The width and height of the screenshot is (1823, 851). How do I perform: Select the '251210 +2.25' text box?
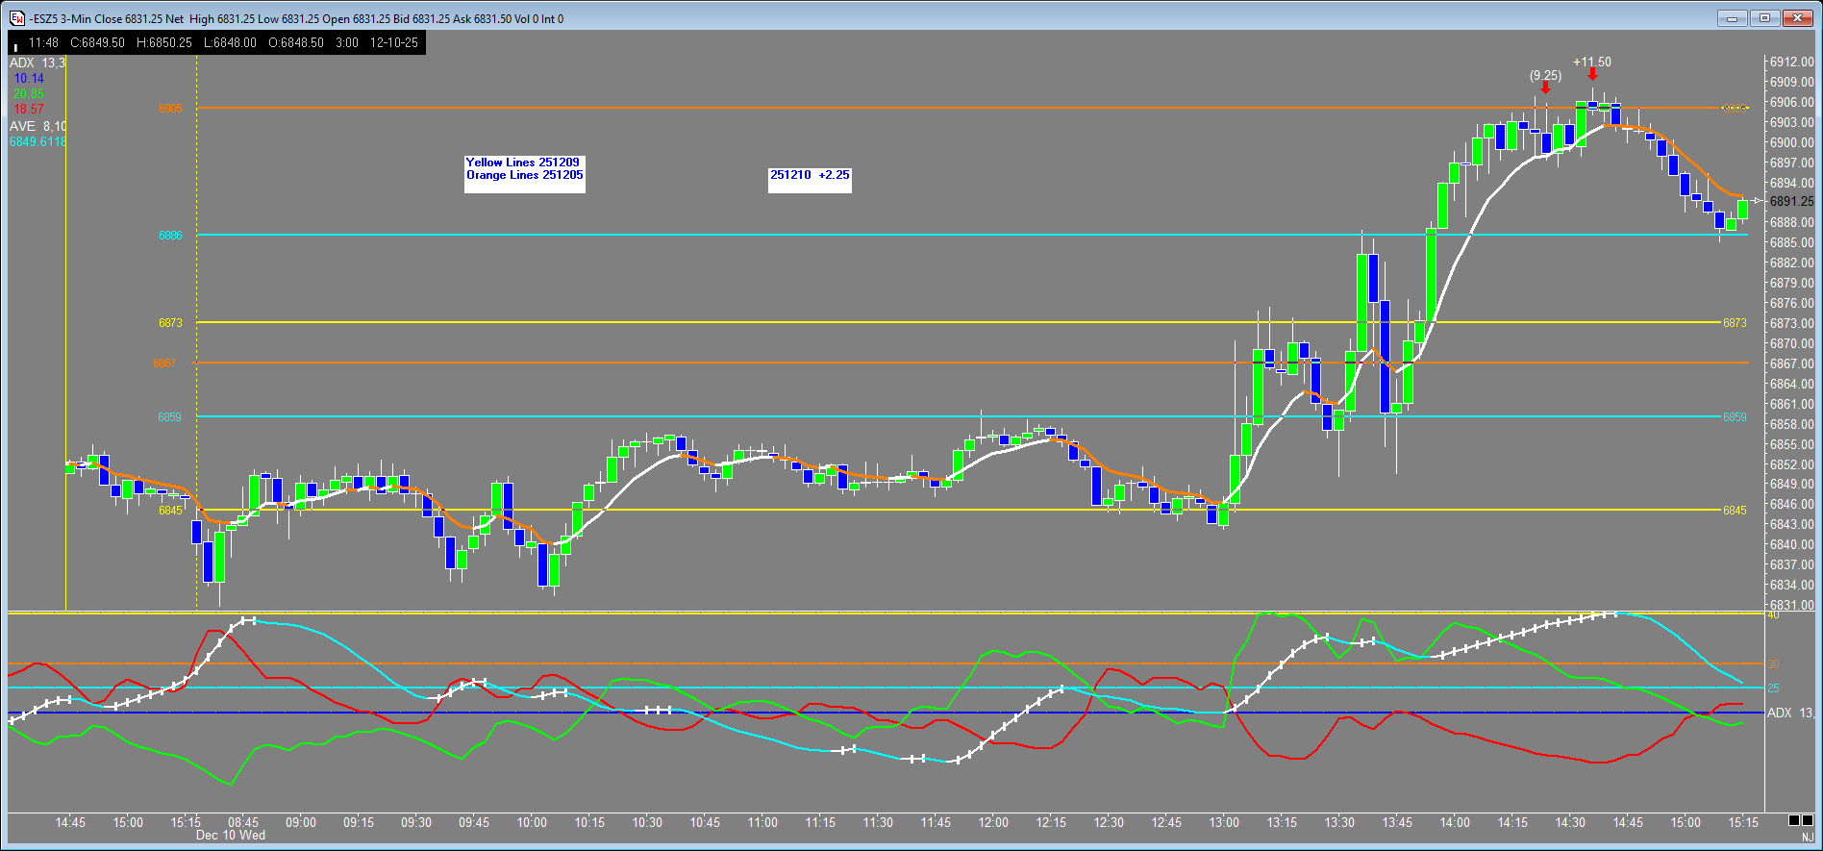pos(810,175)
